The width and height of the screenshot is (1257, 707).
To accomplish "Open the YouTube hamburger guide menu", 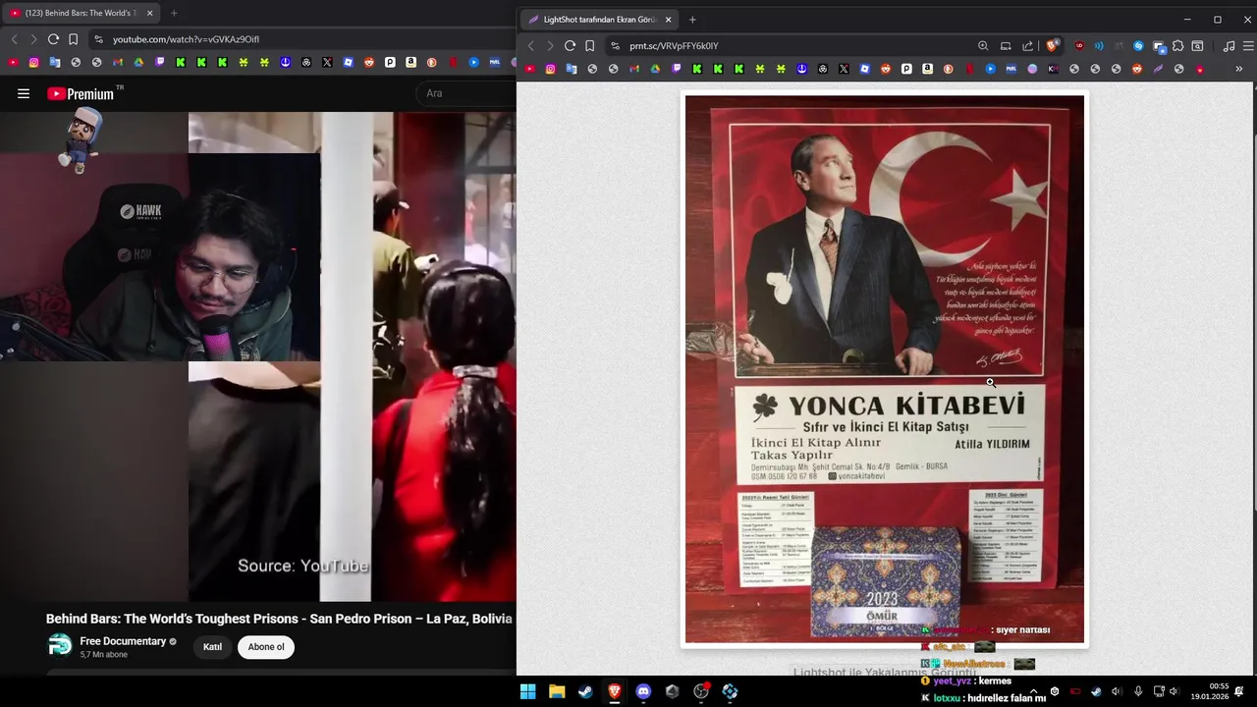I will [x=24, y=93].
